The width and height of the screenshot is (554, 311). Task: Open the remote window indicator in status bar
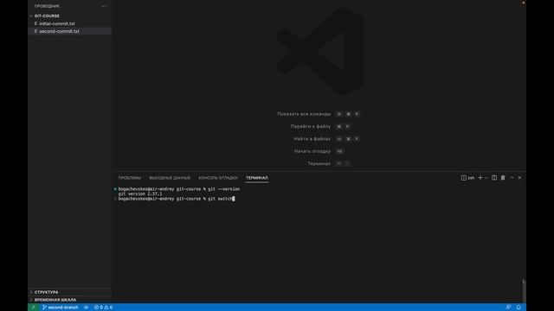[34, 308]
